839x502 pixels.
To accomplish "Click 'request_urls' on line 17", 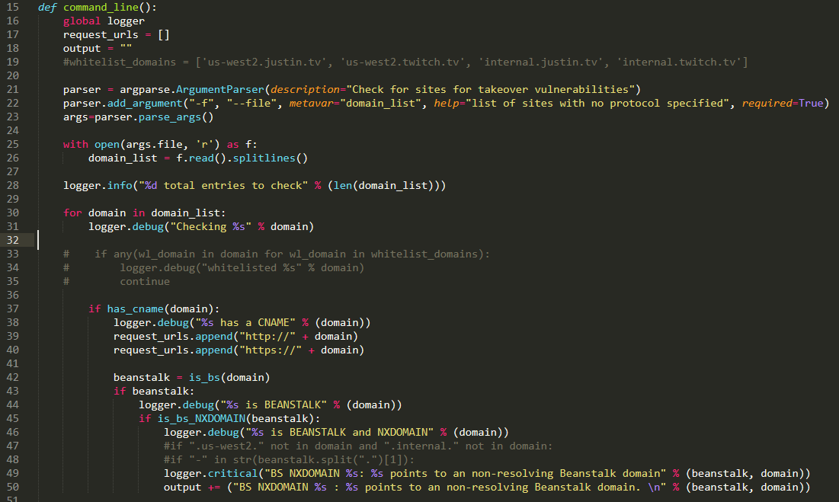I will (101, 35).
